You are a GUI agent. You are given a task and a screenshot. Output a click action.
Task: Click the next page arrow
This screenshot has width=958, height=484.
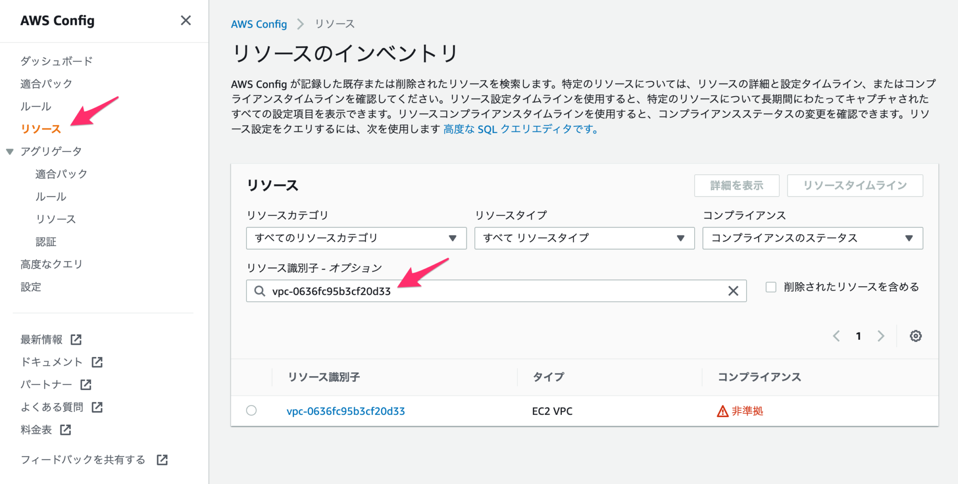[x=881, y=336]
